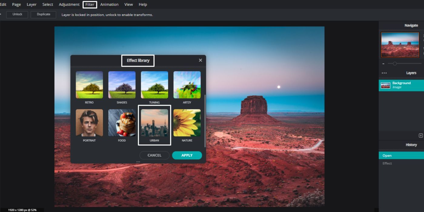Viewport: 424px width, 212px height.
Task: Duplicate the current layer
Action: point(43,14)
